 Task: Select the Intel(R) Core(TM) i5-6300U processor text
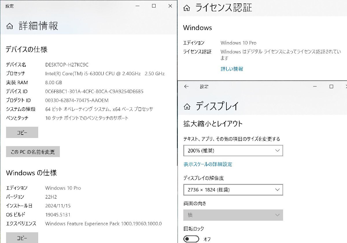105,73
